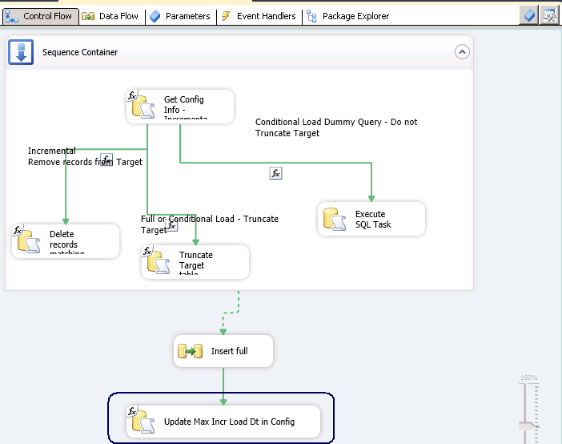Select the Update Max Incr Load Dt icon
This screenshot has height=444, width=562.
point(143,422)
